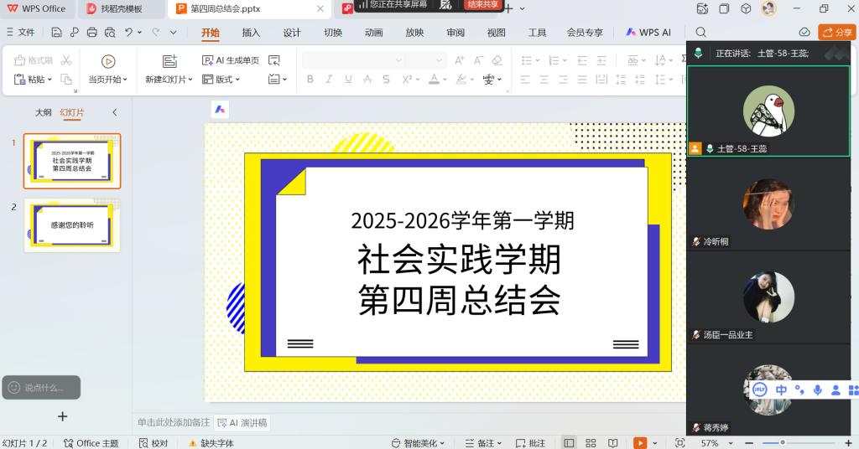Switch to slide sorter view icon
This screenshot has width=859, height=449.
[x=591, y=442]
